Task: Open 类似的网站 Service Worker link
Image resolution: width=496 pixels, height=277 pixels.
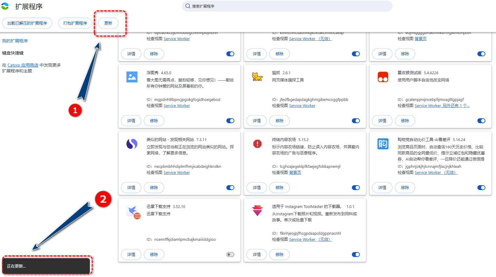Action: click(x=177, y=172)
